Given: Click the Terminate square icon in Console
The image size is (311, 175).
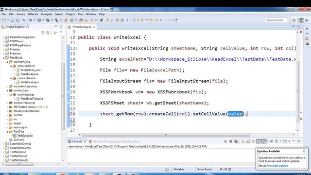Looking at the screenshot, I should click(225, 141).
